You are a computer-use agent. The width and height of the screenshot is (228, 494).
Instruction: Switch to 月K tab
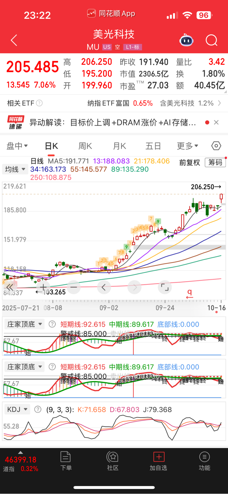(119, 146)
